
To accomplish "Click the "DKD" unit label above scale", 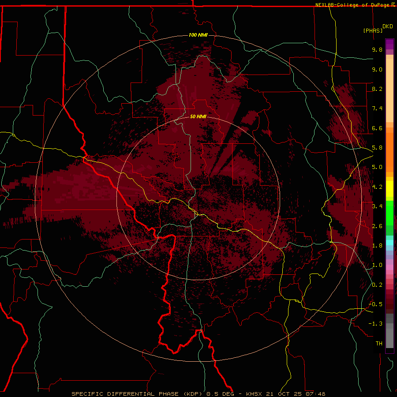I will coord(388,26).
